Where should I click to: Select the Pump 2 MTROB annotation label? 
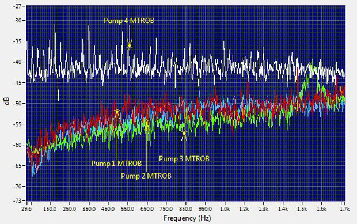146,176
